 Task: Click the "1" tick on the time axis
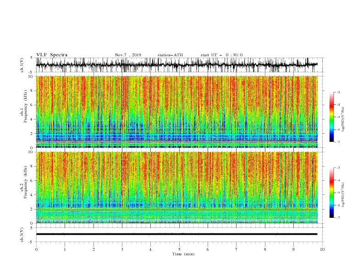pyautogui.click(x=65, y=249)
